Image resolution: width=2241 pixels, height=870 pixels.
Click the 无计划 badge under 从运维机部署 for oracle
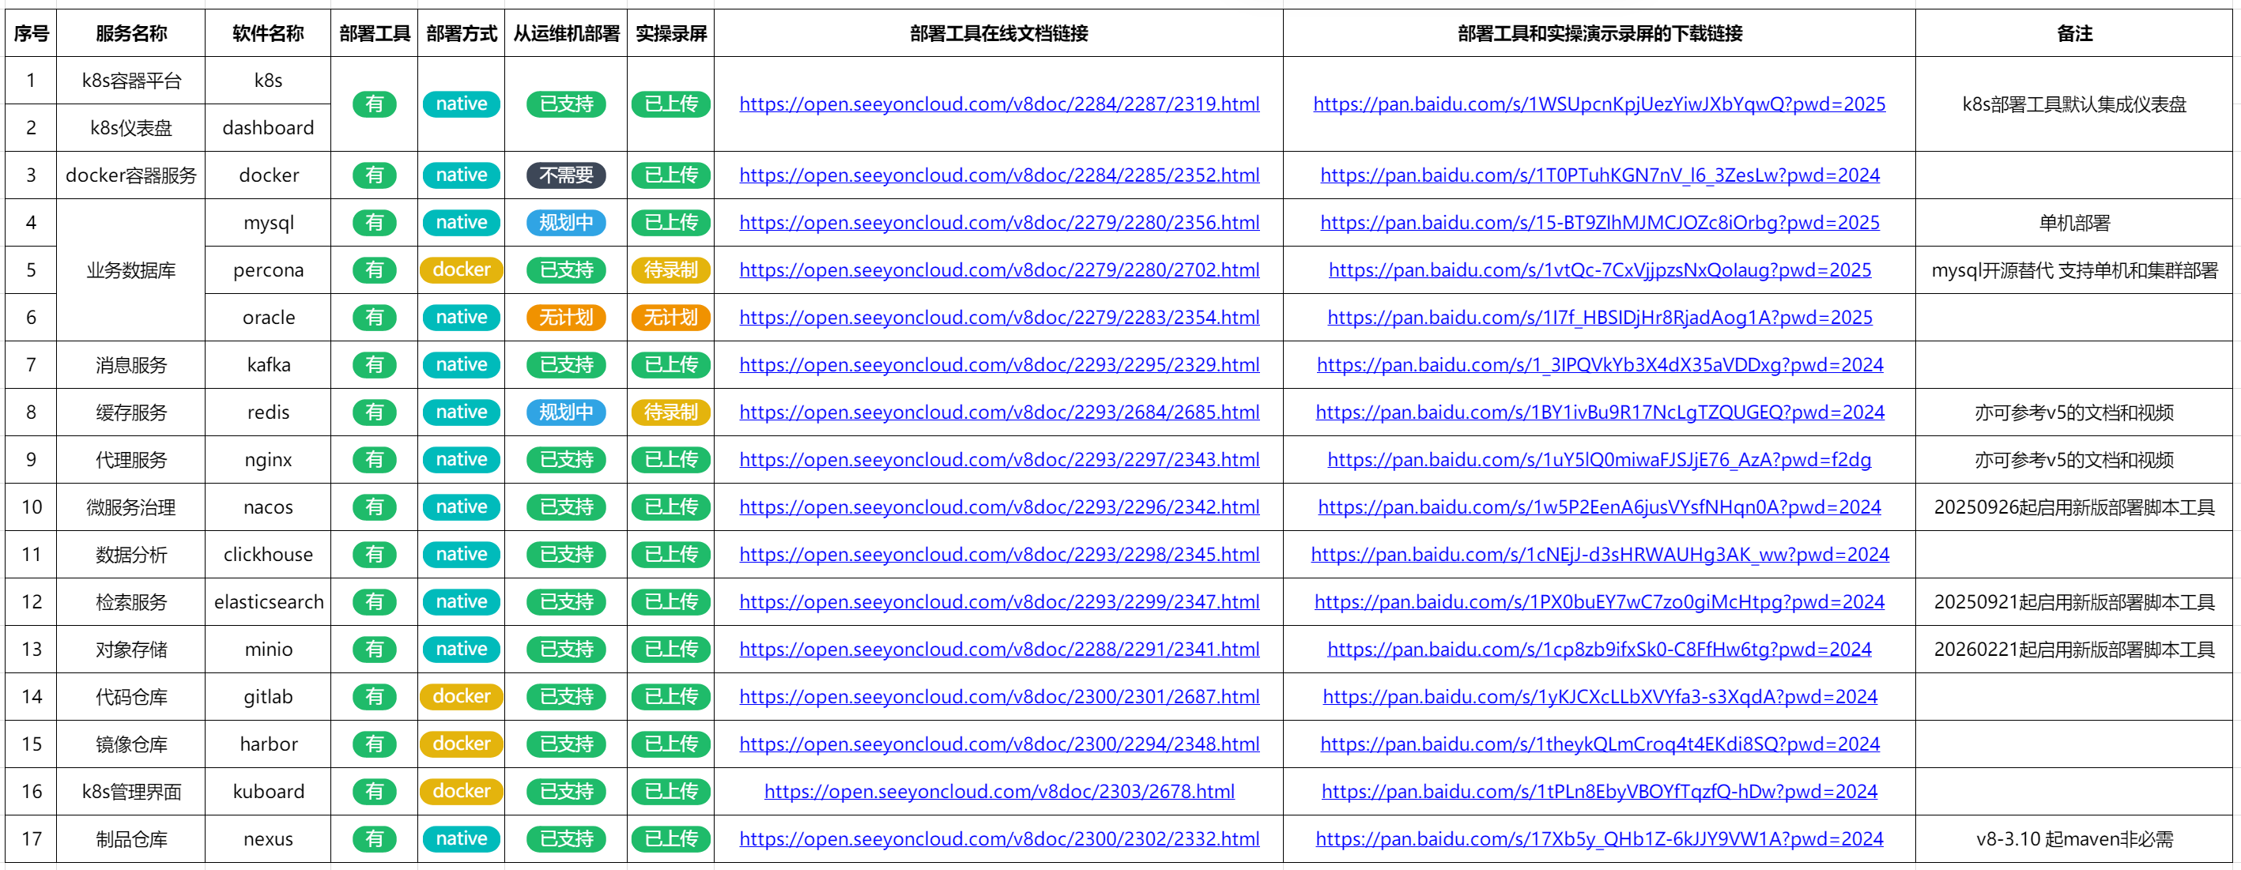pos(565,318)
